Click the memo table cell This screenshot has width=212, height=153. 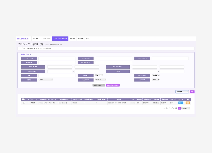tap(133, 103)
